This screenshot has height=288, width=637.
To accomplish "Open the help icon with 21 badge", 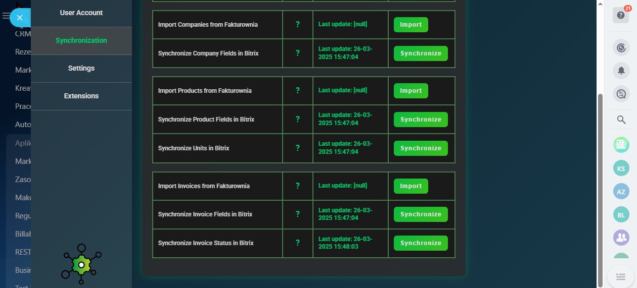I will (x=620, y=15).
